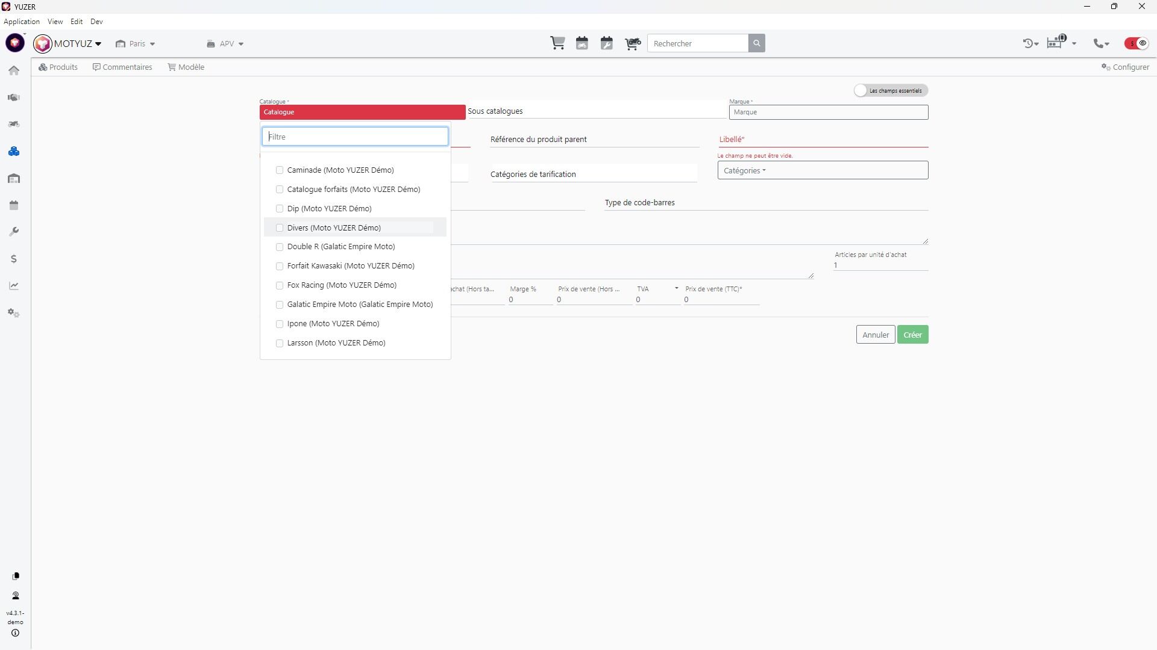The image size is (1157, 650).
Task: Open the dollar sign finance icon
Action: click(x=14, y=259)
